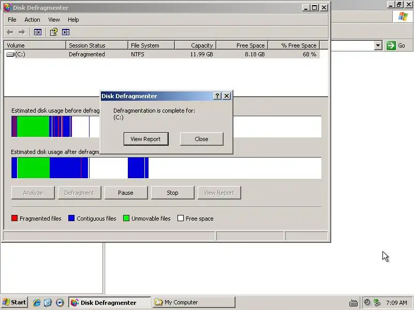The width and height of the screenshot is (414, 310).
Task: Click the restore button of the My Computer window
Action: pos(398,5)
